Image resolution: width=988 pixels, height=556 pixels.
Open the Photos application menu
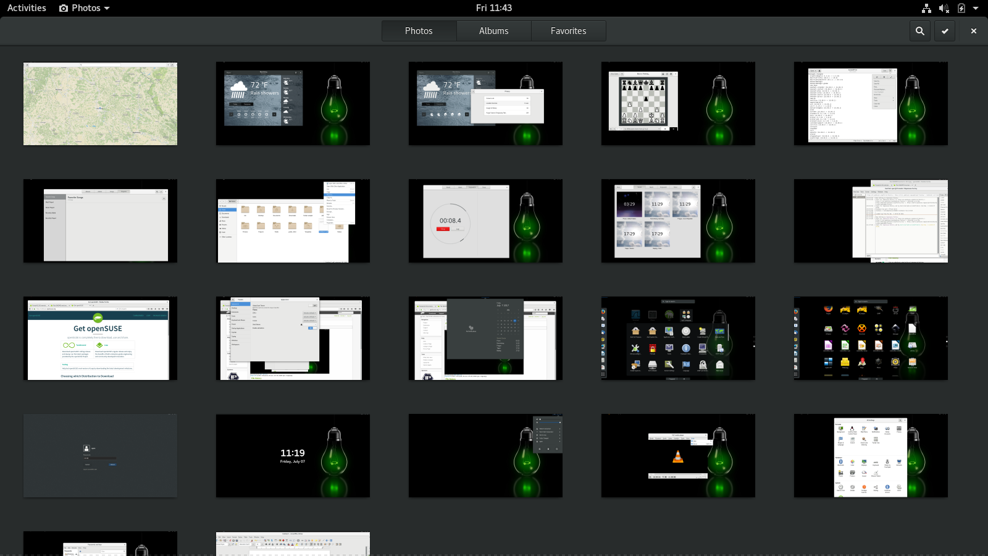click(85, 8)
